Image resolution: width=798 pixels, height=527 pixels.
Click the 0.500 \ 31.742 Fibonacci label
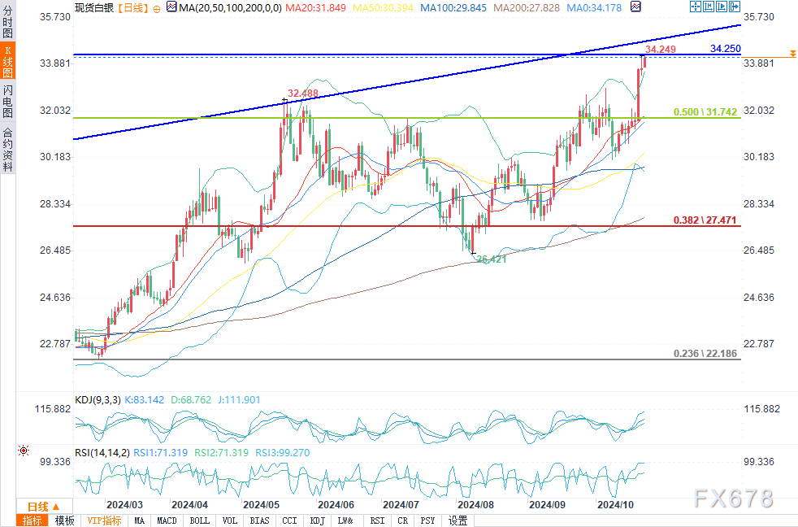point(705,112)
